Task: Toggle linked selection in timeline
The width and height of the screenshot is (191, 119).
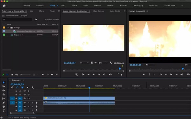Action: 22,87
